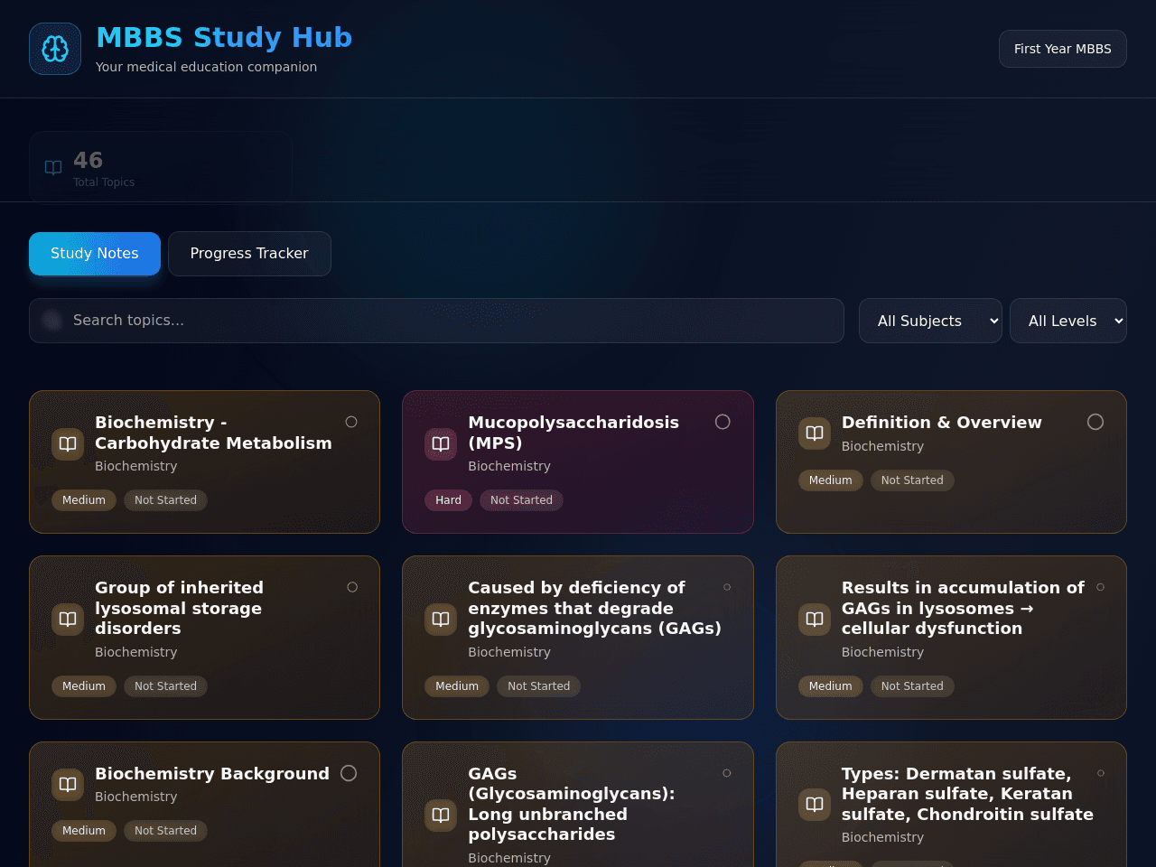Click Not Started badge on Caused by deficiency card

pos(538,686)
